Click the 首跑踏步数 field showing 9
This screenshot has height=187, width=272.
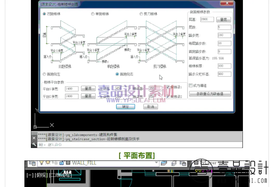point(224,51)
